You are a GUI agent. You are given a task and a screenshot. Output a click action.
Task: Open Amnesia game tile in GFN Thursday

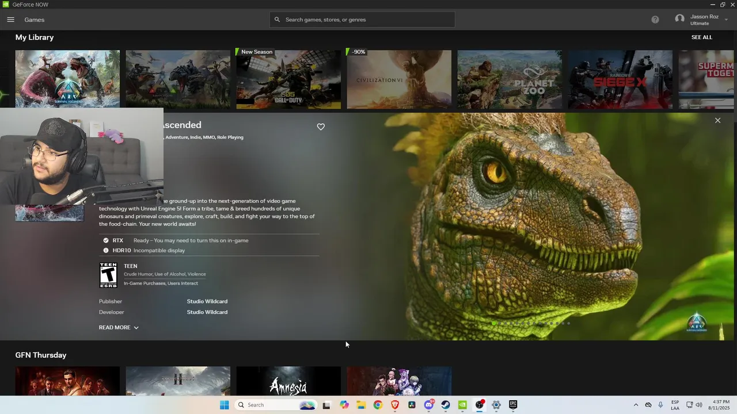tap(288, 381)
